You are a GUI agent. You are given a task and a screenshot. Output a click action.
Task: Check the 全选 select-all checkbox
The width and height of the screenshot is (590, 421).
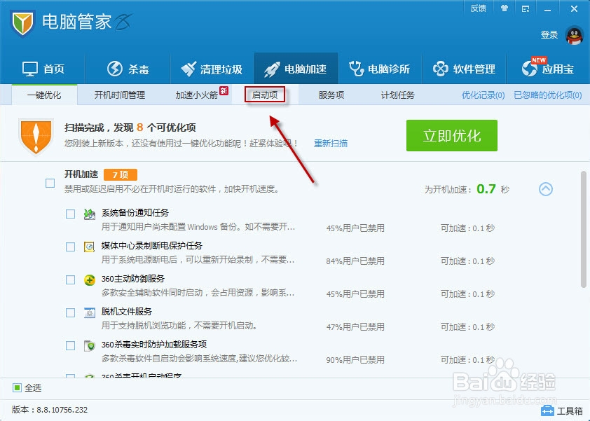(15, 387)
